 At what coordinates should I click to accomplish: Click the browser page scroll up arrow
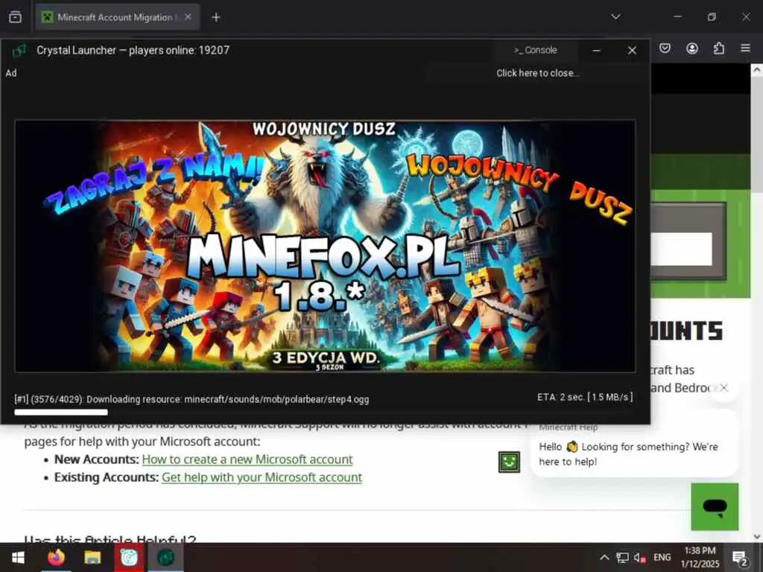757,70
